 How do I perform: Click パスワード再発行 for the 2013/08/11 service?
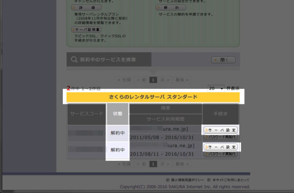tap(221, 154)
